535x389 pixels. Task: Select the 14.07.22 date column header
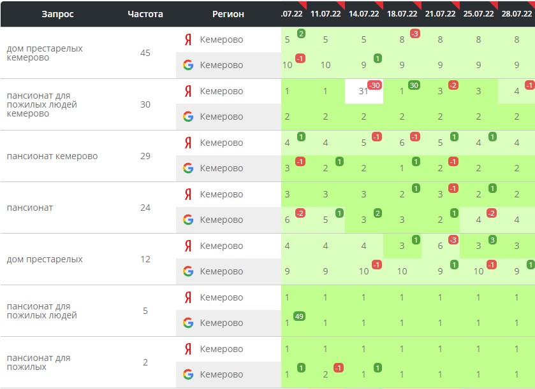pyautogui.click(x=363, y=14)
